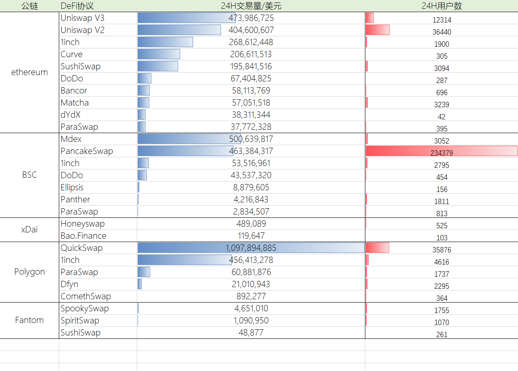
Task: Select the user count cell 305
Action: point(442,54)
